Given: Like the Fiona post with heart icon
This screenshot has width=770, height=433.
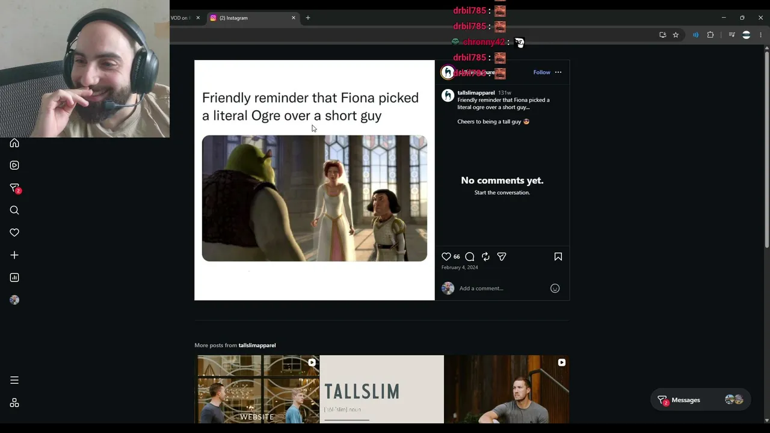Looking at the screenshot, I should click(x=446, y=257).
